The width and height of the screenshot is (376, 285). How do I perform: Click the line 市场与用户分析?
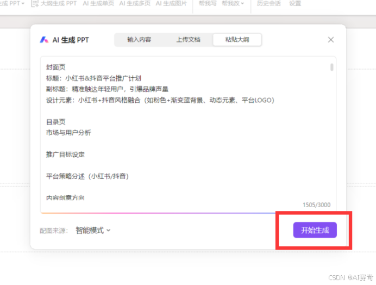pos(68,133)
